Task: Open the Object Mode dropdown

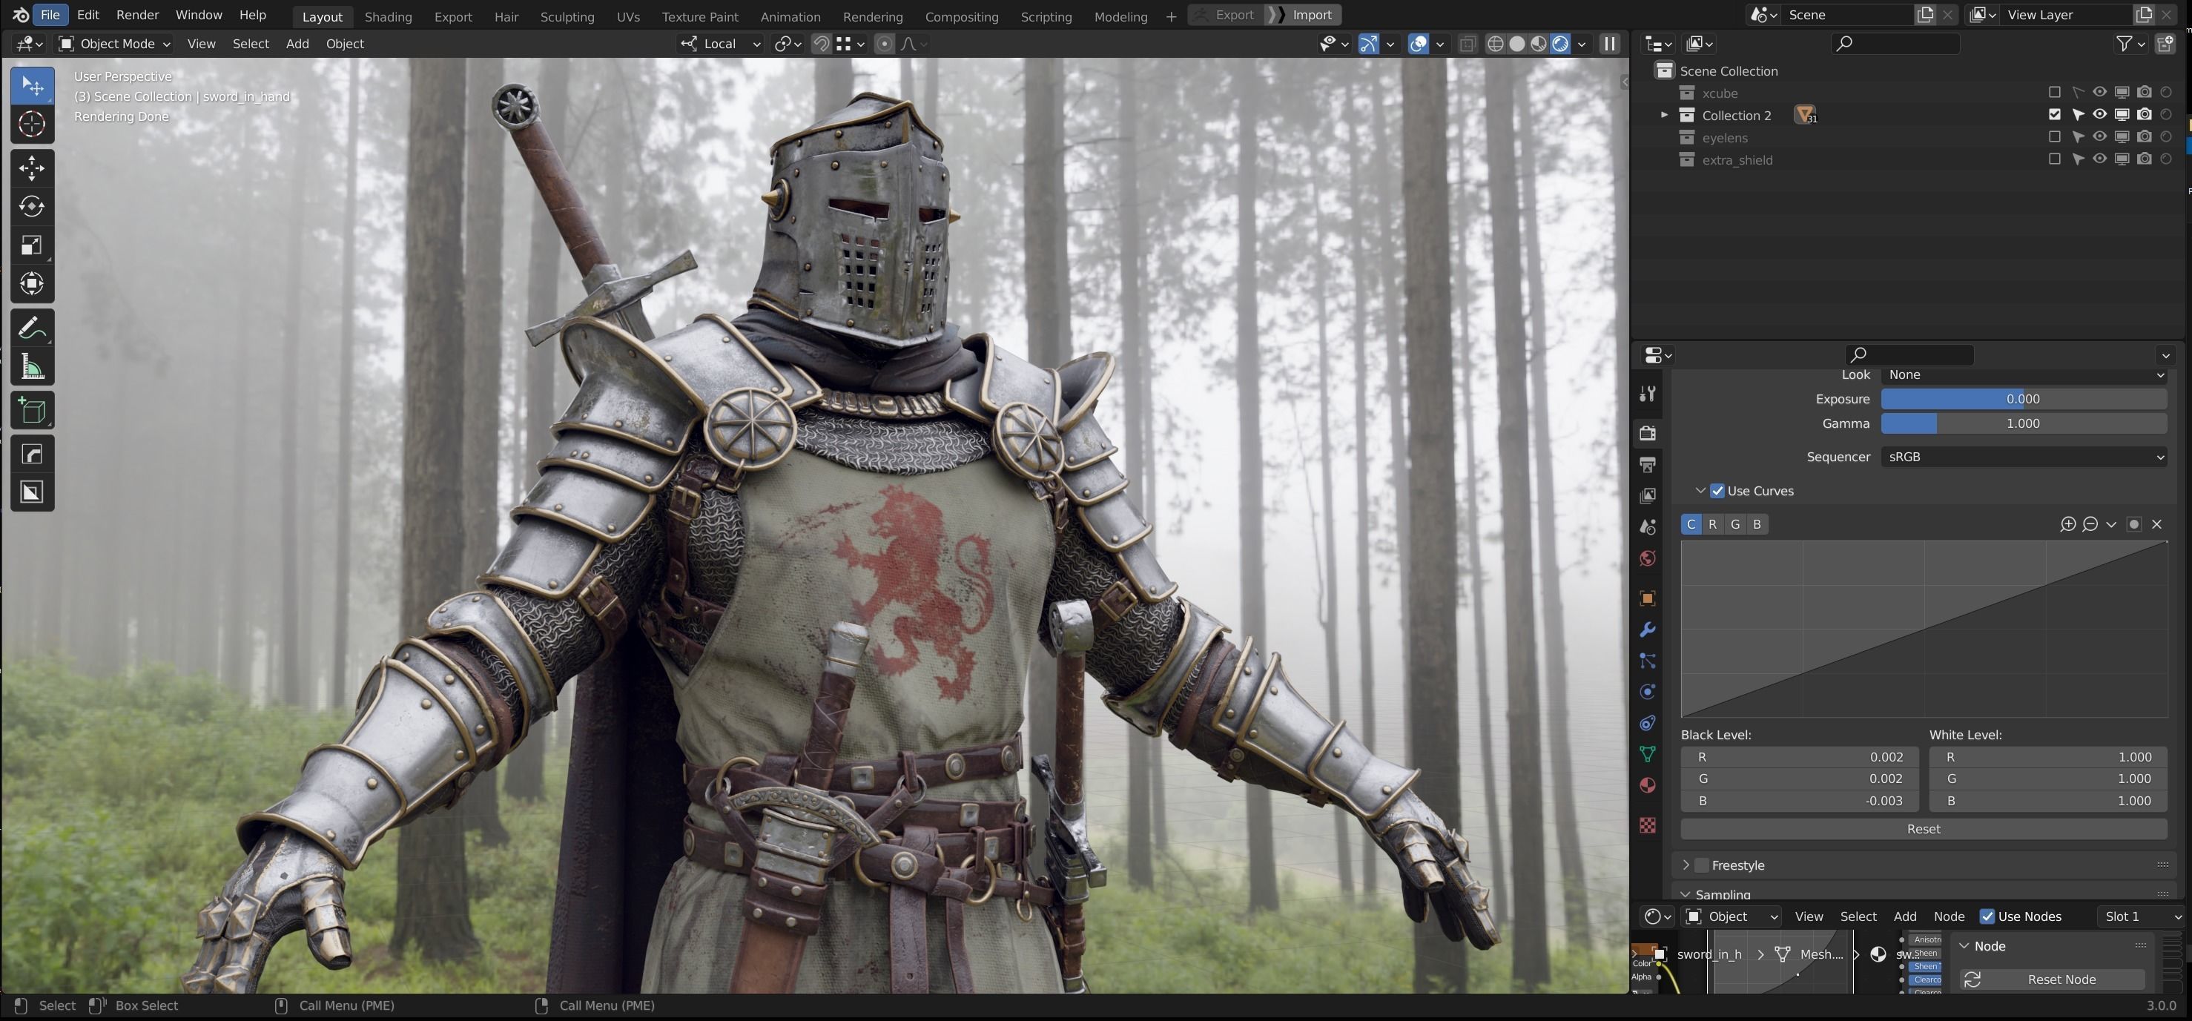Action: (x=114, y=44)
